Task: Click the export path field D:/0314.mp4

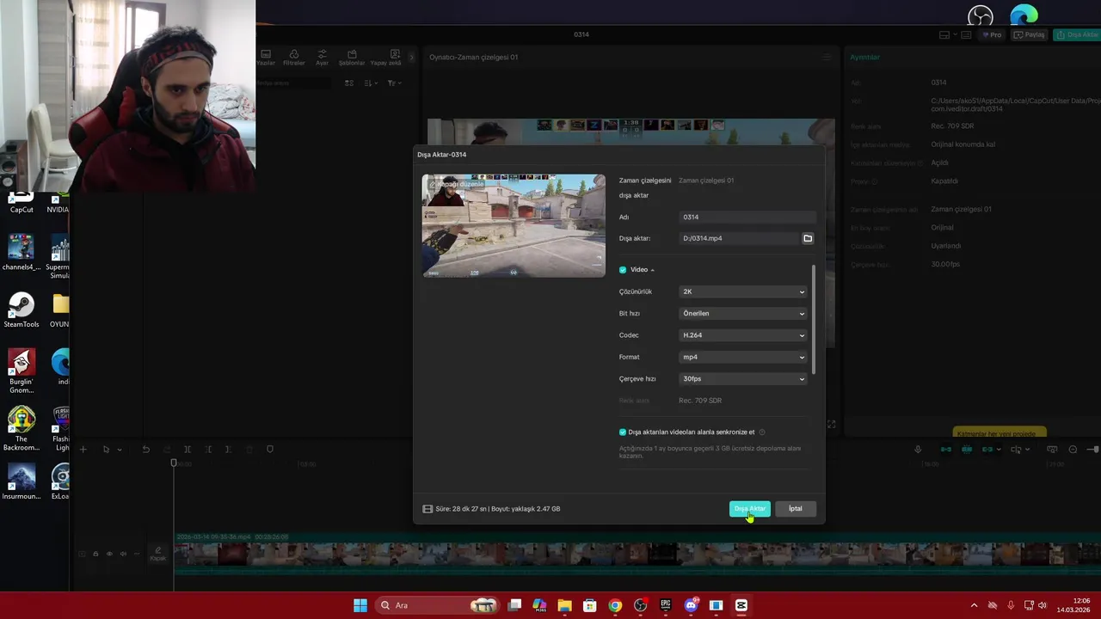Action: [739, 238]
